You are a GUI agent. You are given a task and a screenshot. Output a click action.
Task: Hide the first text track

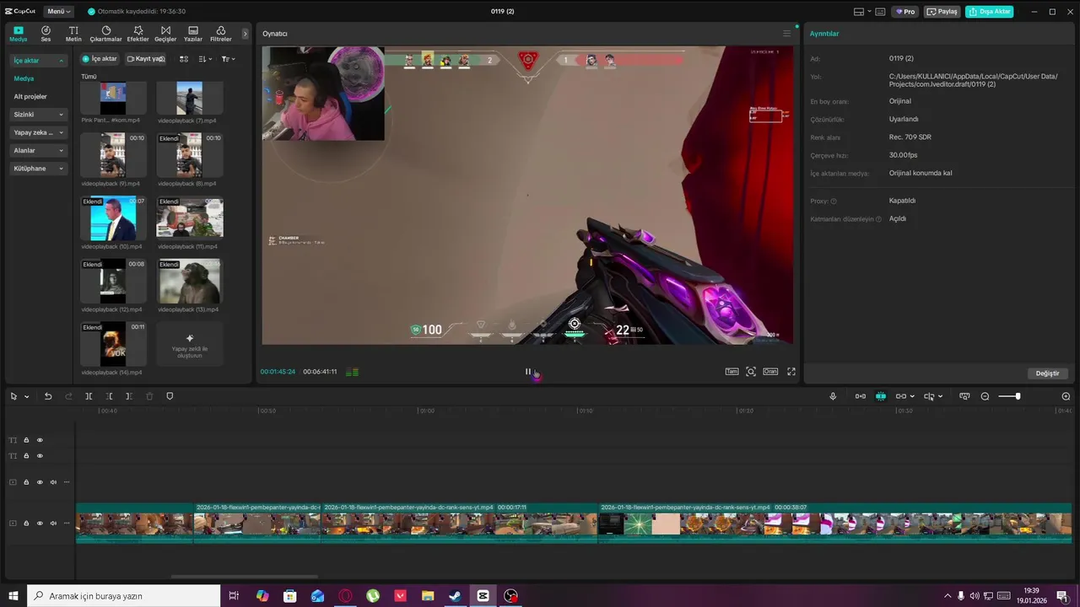pyautogui.click(x=40, y=440)
